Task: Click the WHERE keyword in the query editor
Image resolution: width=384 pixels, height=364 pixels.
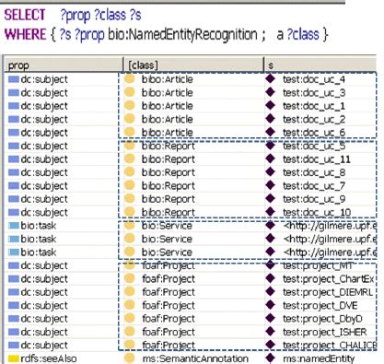Action: coord(26,34)
